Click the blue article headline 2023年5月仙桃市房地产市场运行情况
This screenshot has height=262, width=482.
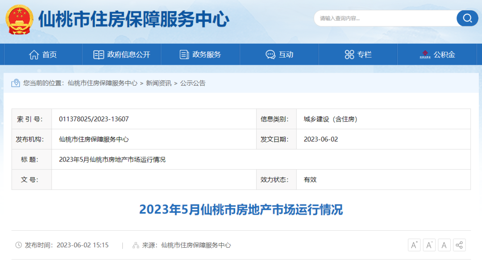(241, 209)
